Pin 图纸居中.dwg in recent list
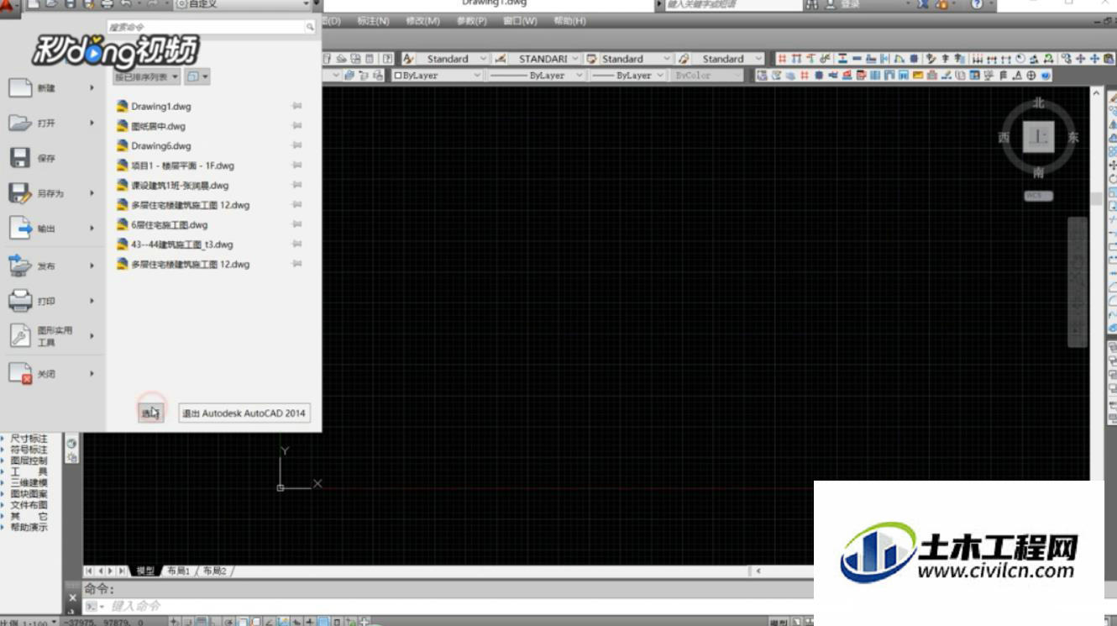 pos(297,126)
